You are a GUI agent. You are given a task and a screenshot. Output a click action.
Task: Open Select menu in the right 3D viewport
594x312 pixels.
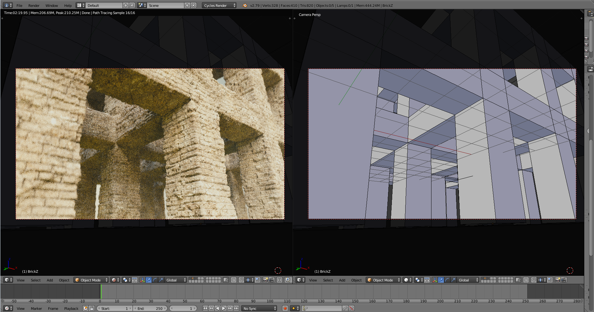(328, 280)
